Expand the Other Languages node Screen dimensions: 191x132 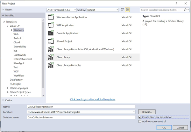pos(8,88)
